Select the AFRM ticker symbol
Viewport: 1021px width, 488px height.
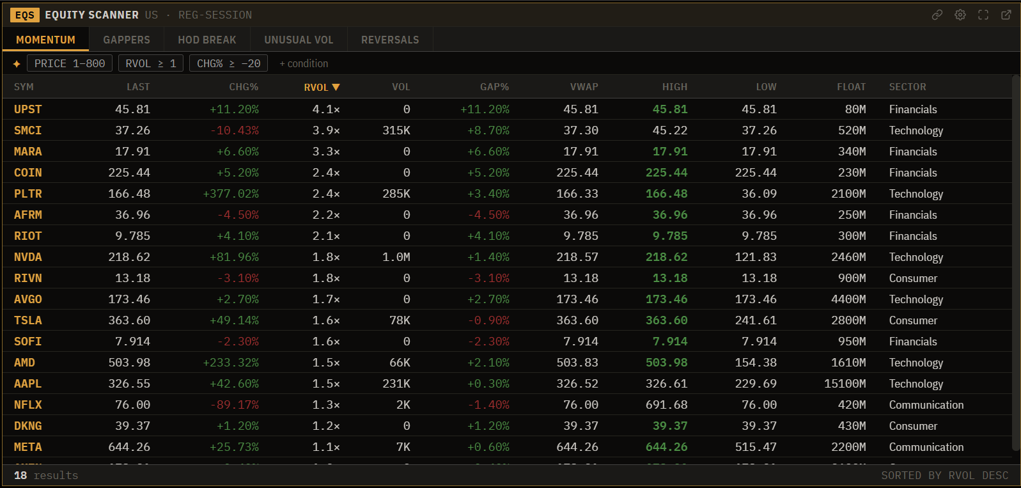(28, 215)
